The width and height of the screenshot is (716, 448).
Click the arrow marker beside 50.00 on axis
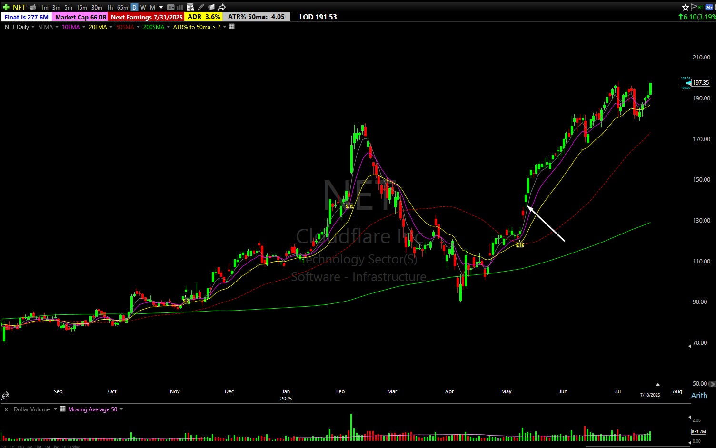click(712, 384)
